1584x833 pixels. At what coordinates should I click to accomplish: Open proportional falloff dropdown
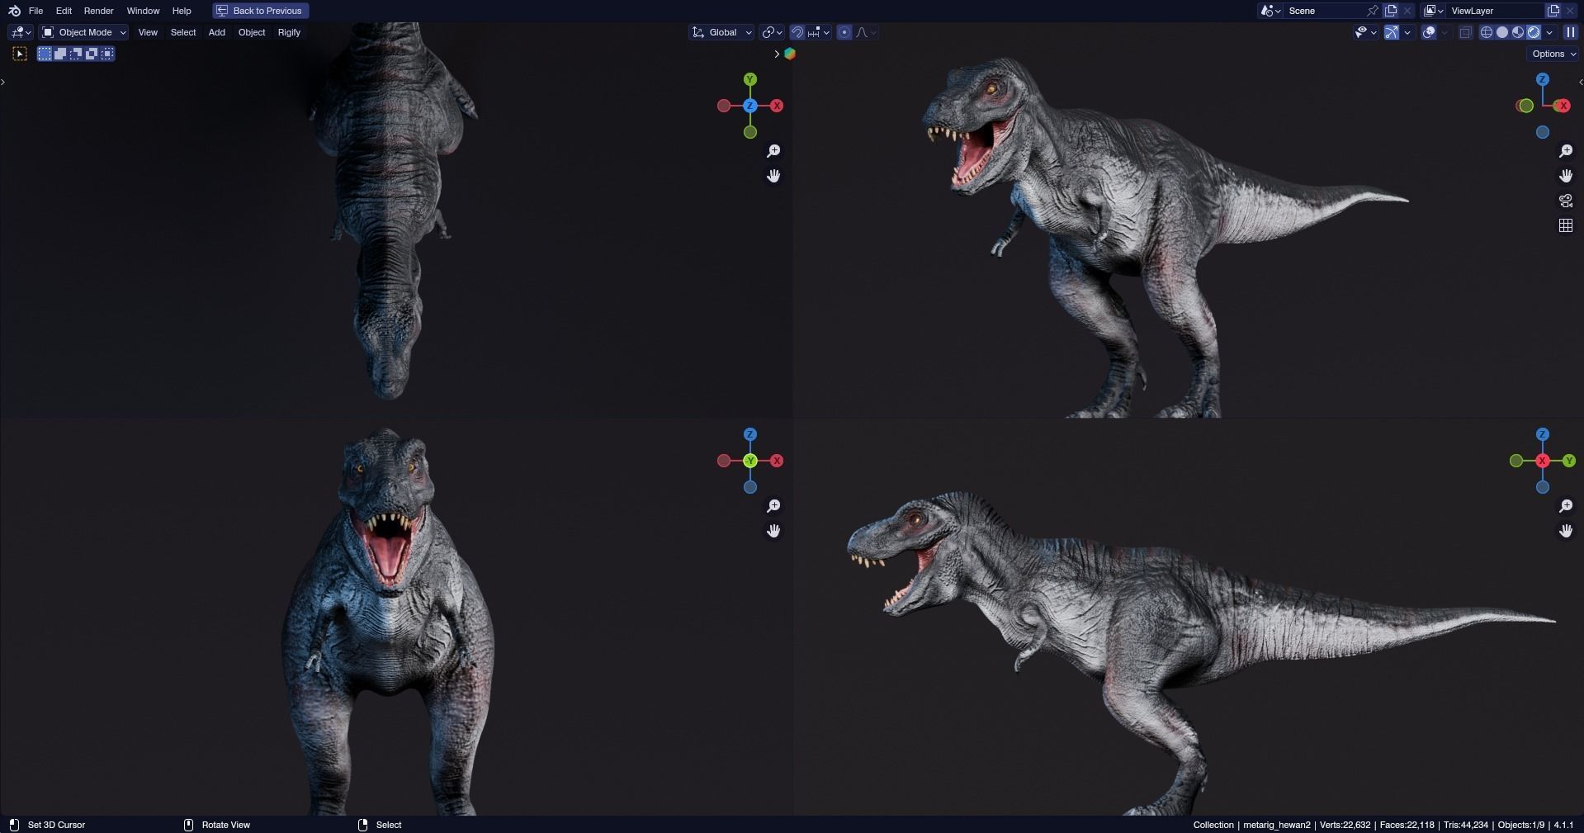(x=866, y=32)
